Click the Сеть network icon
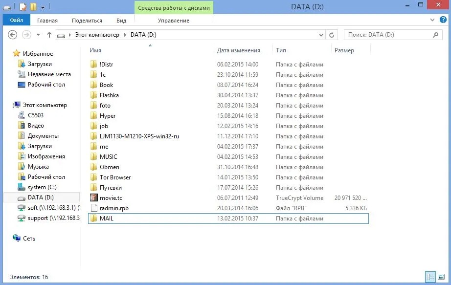 coord(17,238)
